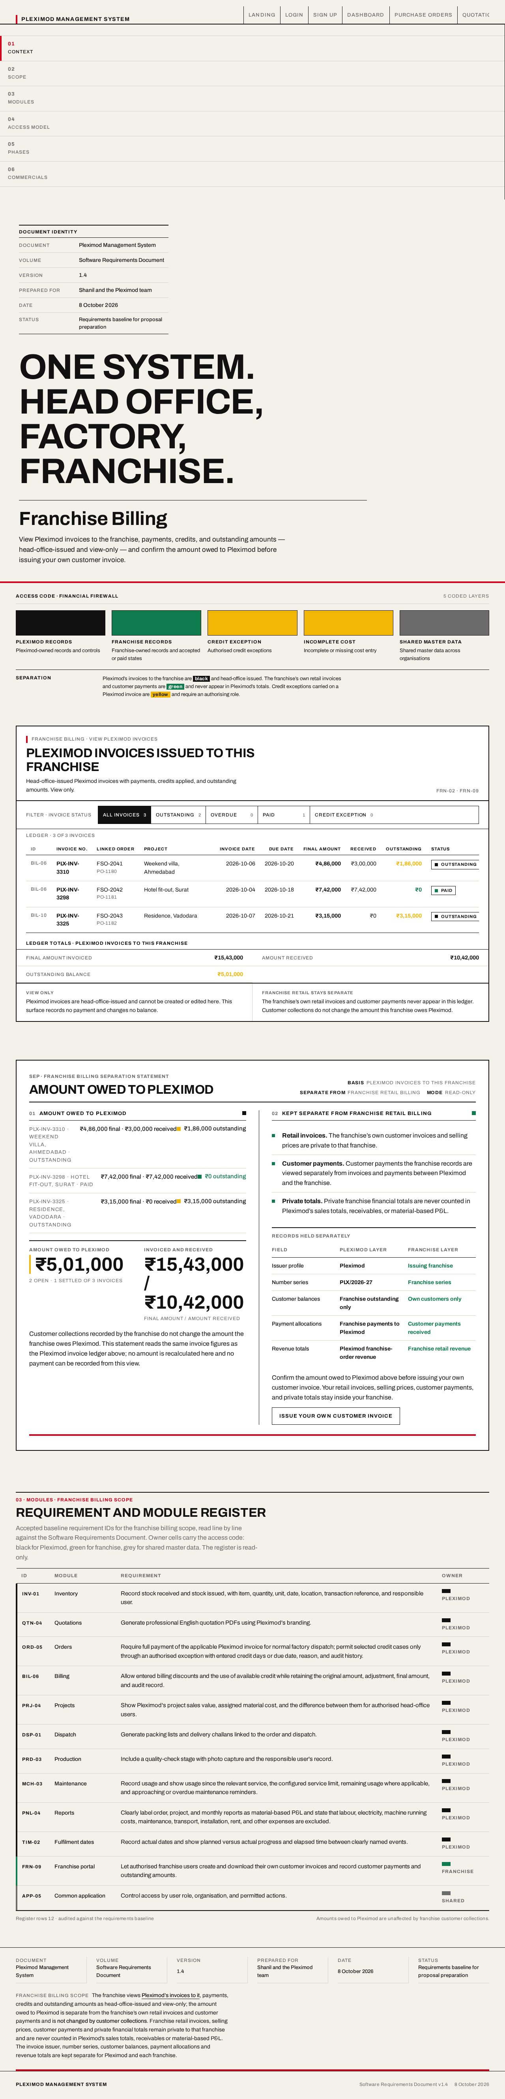Click the yellow Credit Exception swatch

252,623
